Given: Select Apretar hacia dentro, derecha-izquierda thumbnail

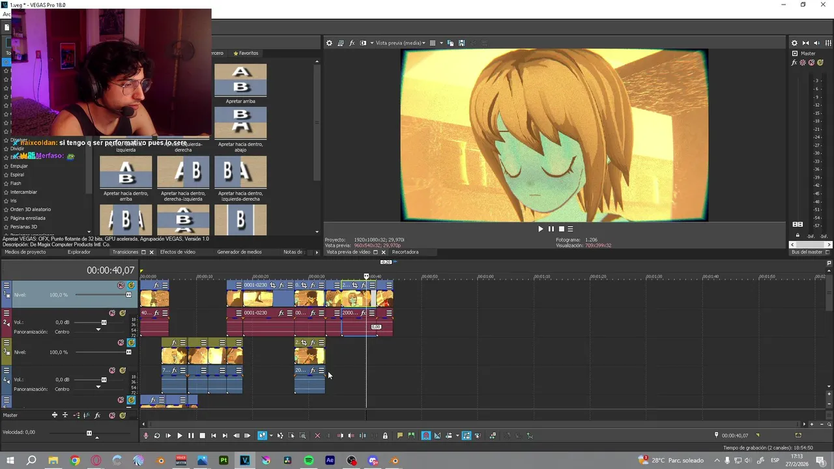Looking at the screenshot, I should click(x=183, y=172).
